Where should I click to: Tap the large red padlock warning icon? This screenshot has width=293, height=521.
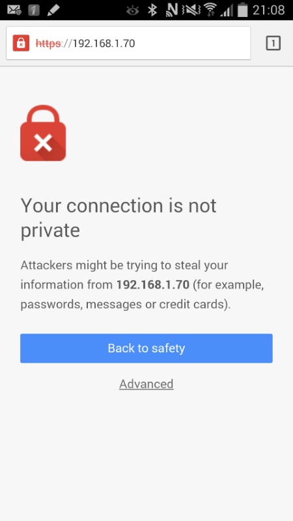pyautogui.click(x=43, y=133)
